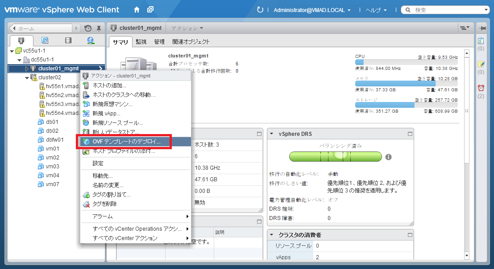The width and height of the screenshot is (494, 269).
Task: Click the refresh icon in header
Action: click(x=260, y=10)
